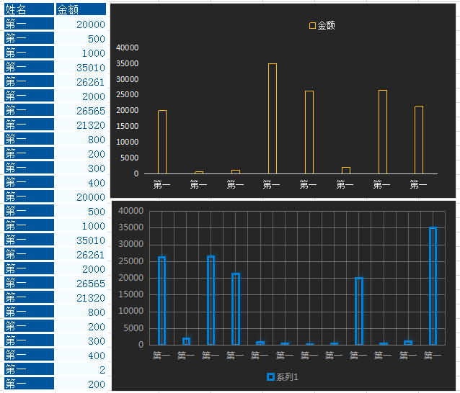
Task: Select the 姓名 header cell
Action: click(29, 9)
